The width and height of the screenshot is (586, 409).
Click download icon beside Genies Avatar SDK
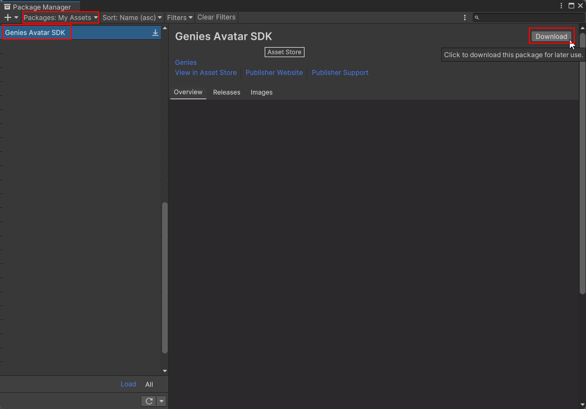[x=155, y=32]
